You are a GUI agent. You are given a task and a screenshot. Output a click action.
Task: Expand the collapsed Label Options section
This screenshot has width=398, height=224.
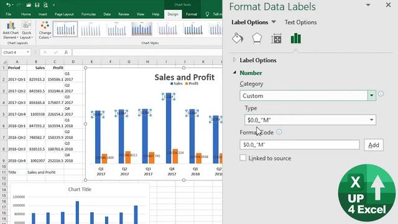click(x=234, y=60)
